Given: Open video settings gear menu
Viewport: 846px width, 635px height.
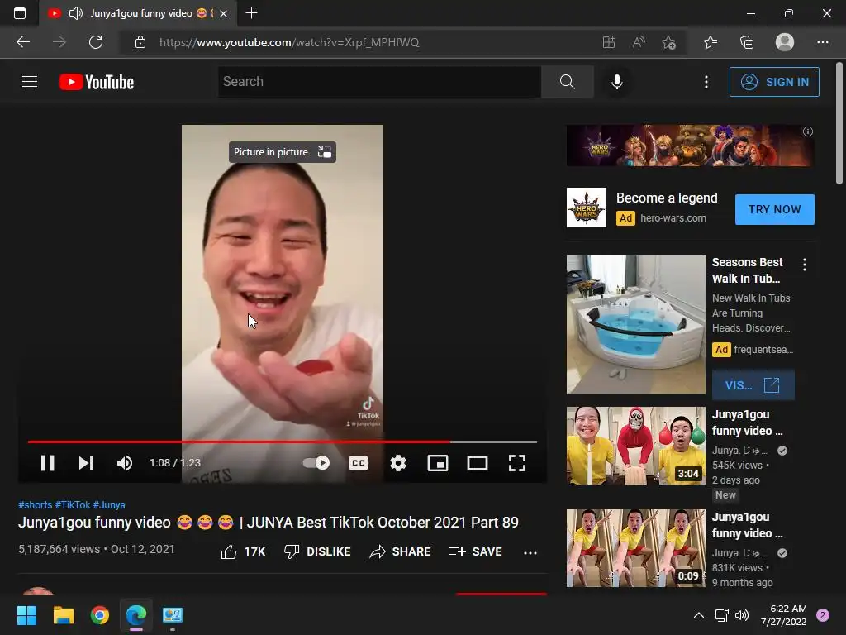Looking at the screenshot, I should (x=398, y=463).
